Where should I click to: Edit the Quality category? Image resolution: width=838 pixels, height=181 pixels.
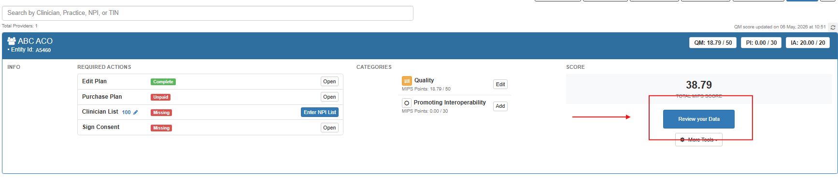tap(500, 84)
